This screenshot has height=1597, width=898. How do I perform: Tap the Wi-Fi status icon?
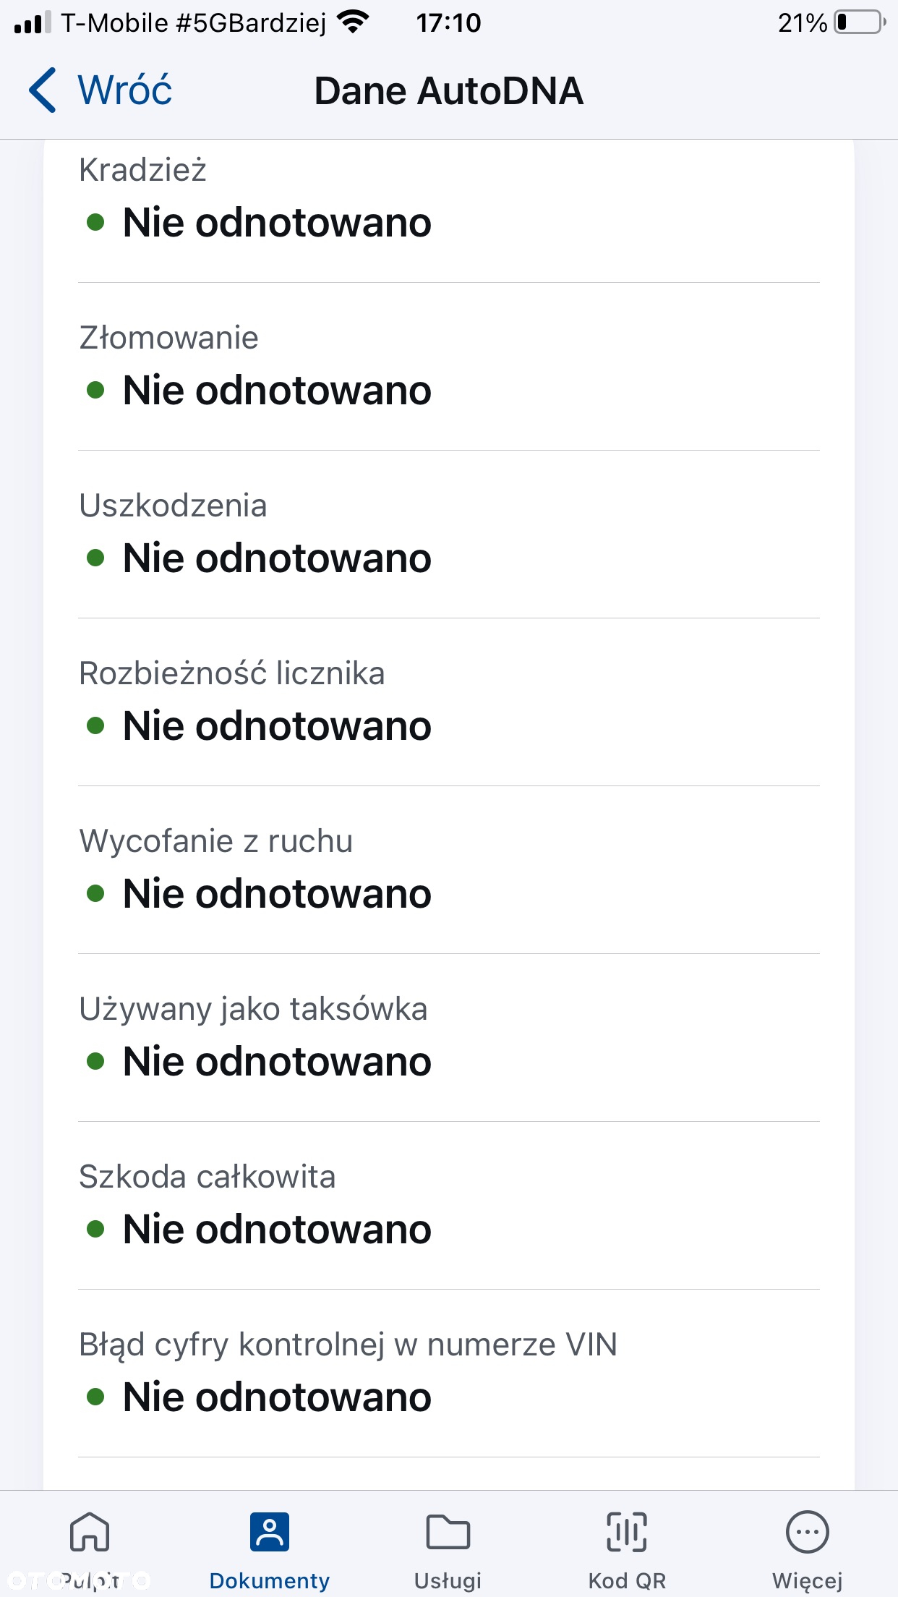pos(353,22)
